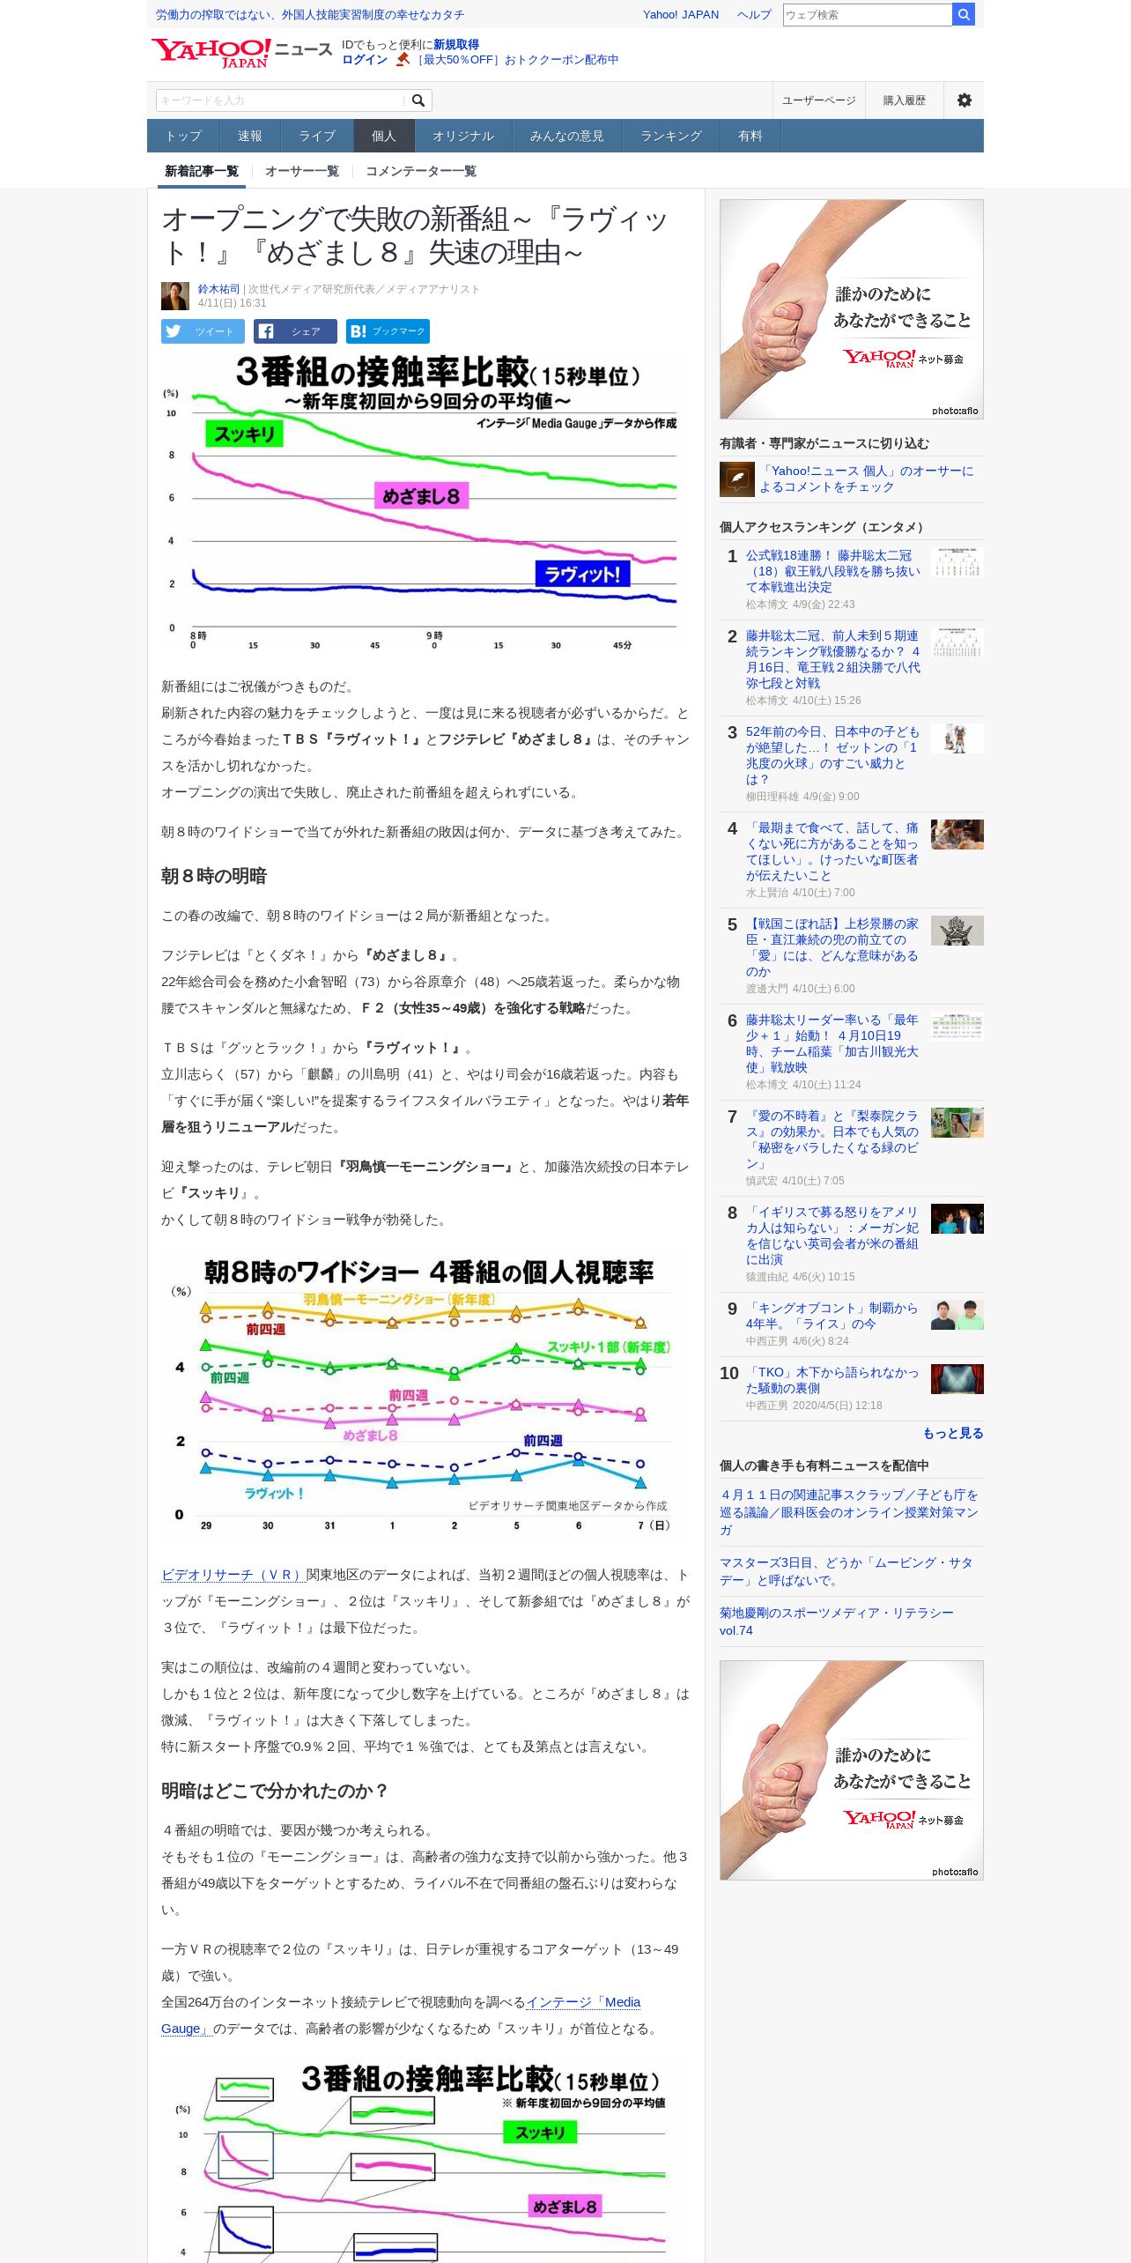Open ranking 4 けったいな町医者 article
Viewport: 1131px width, 2263px height.
click(x=832, y=851)
